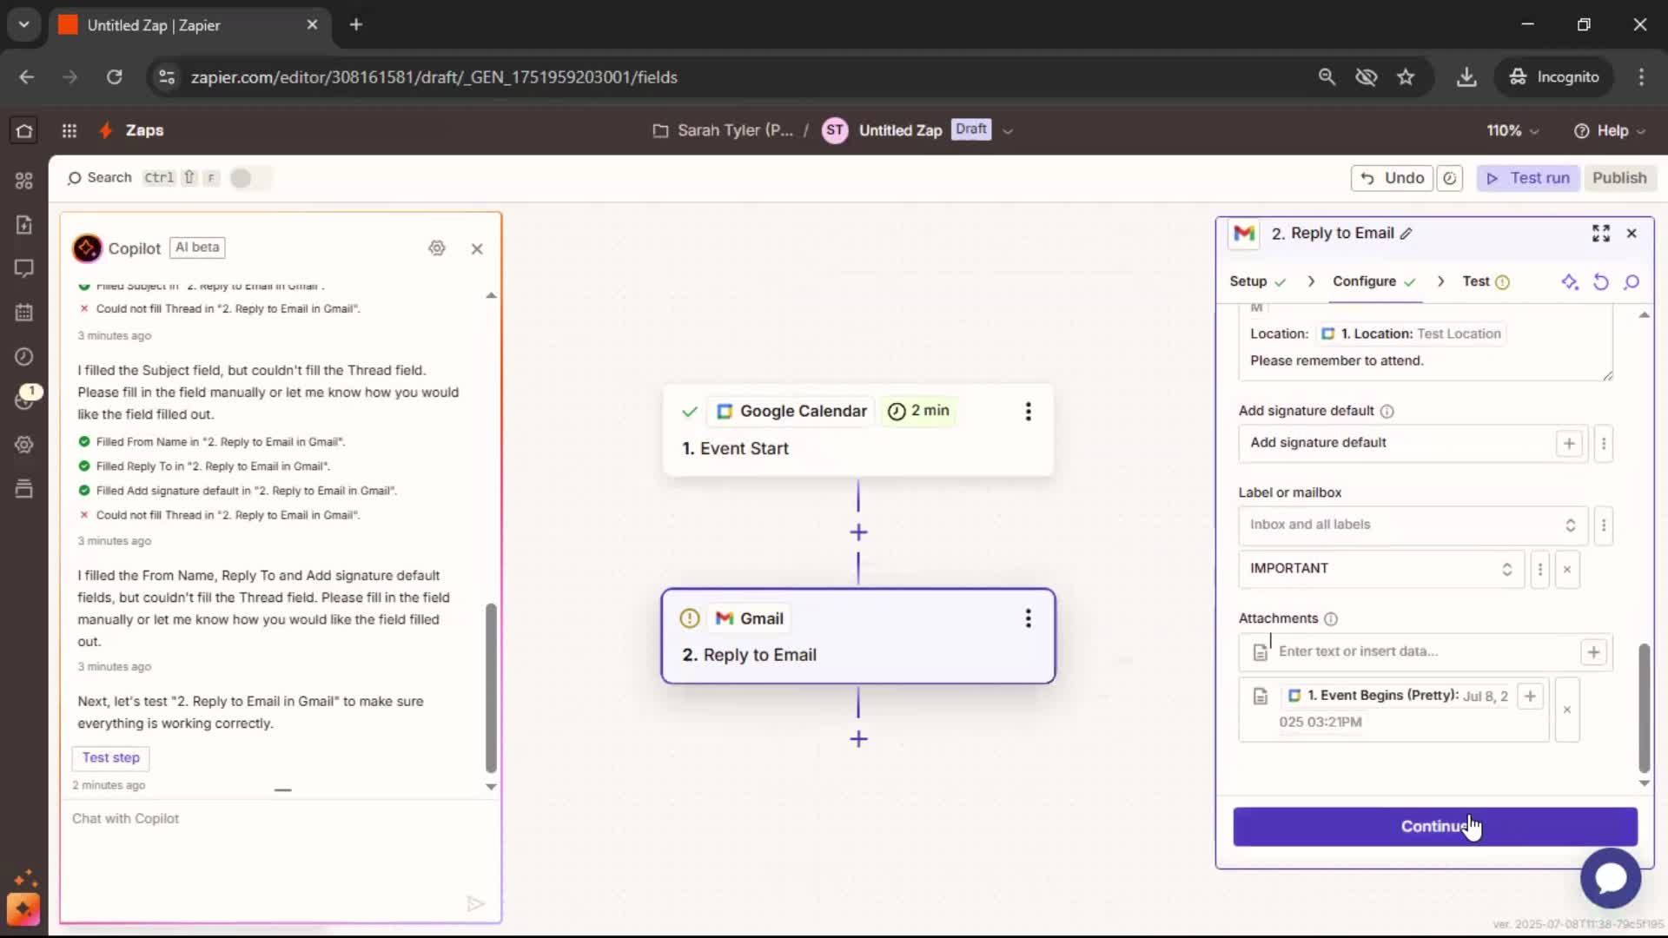
Task: Bookmark this page with the star
Action: pyautogui.click(x=1406, y=77)
